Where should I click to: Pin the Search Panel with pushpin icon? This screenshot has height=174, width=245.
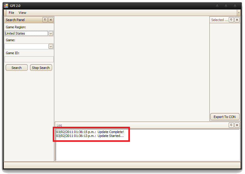point(45,20)
